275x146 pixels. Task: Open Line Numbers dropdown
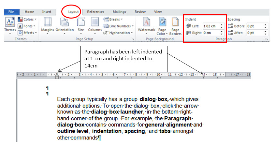pos(119,26)
